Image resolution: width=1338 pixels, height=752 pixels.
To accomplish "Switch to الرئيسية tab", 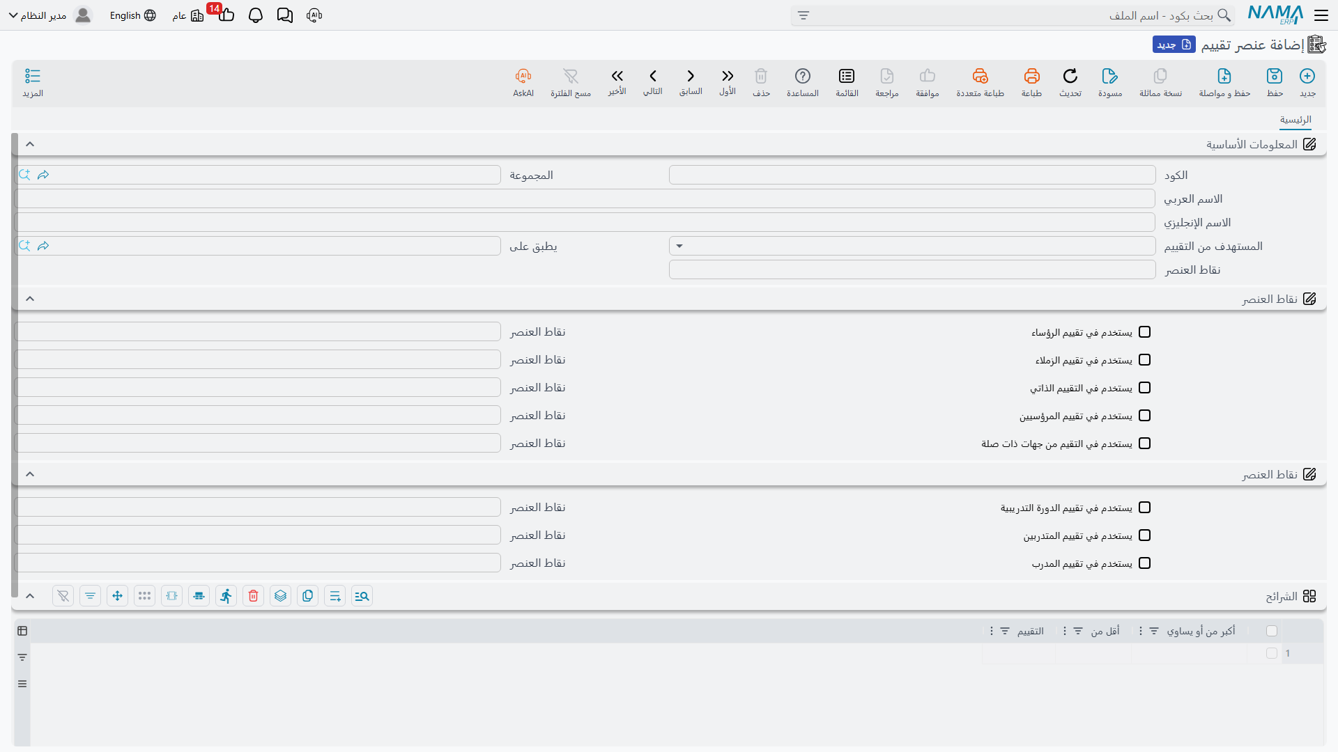I will pos(1295,120).
